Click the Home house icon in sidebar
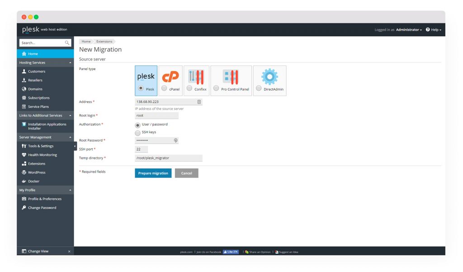Screen dimensions: 463x272 click(24, 54)
